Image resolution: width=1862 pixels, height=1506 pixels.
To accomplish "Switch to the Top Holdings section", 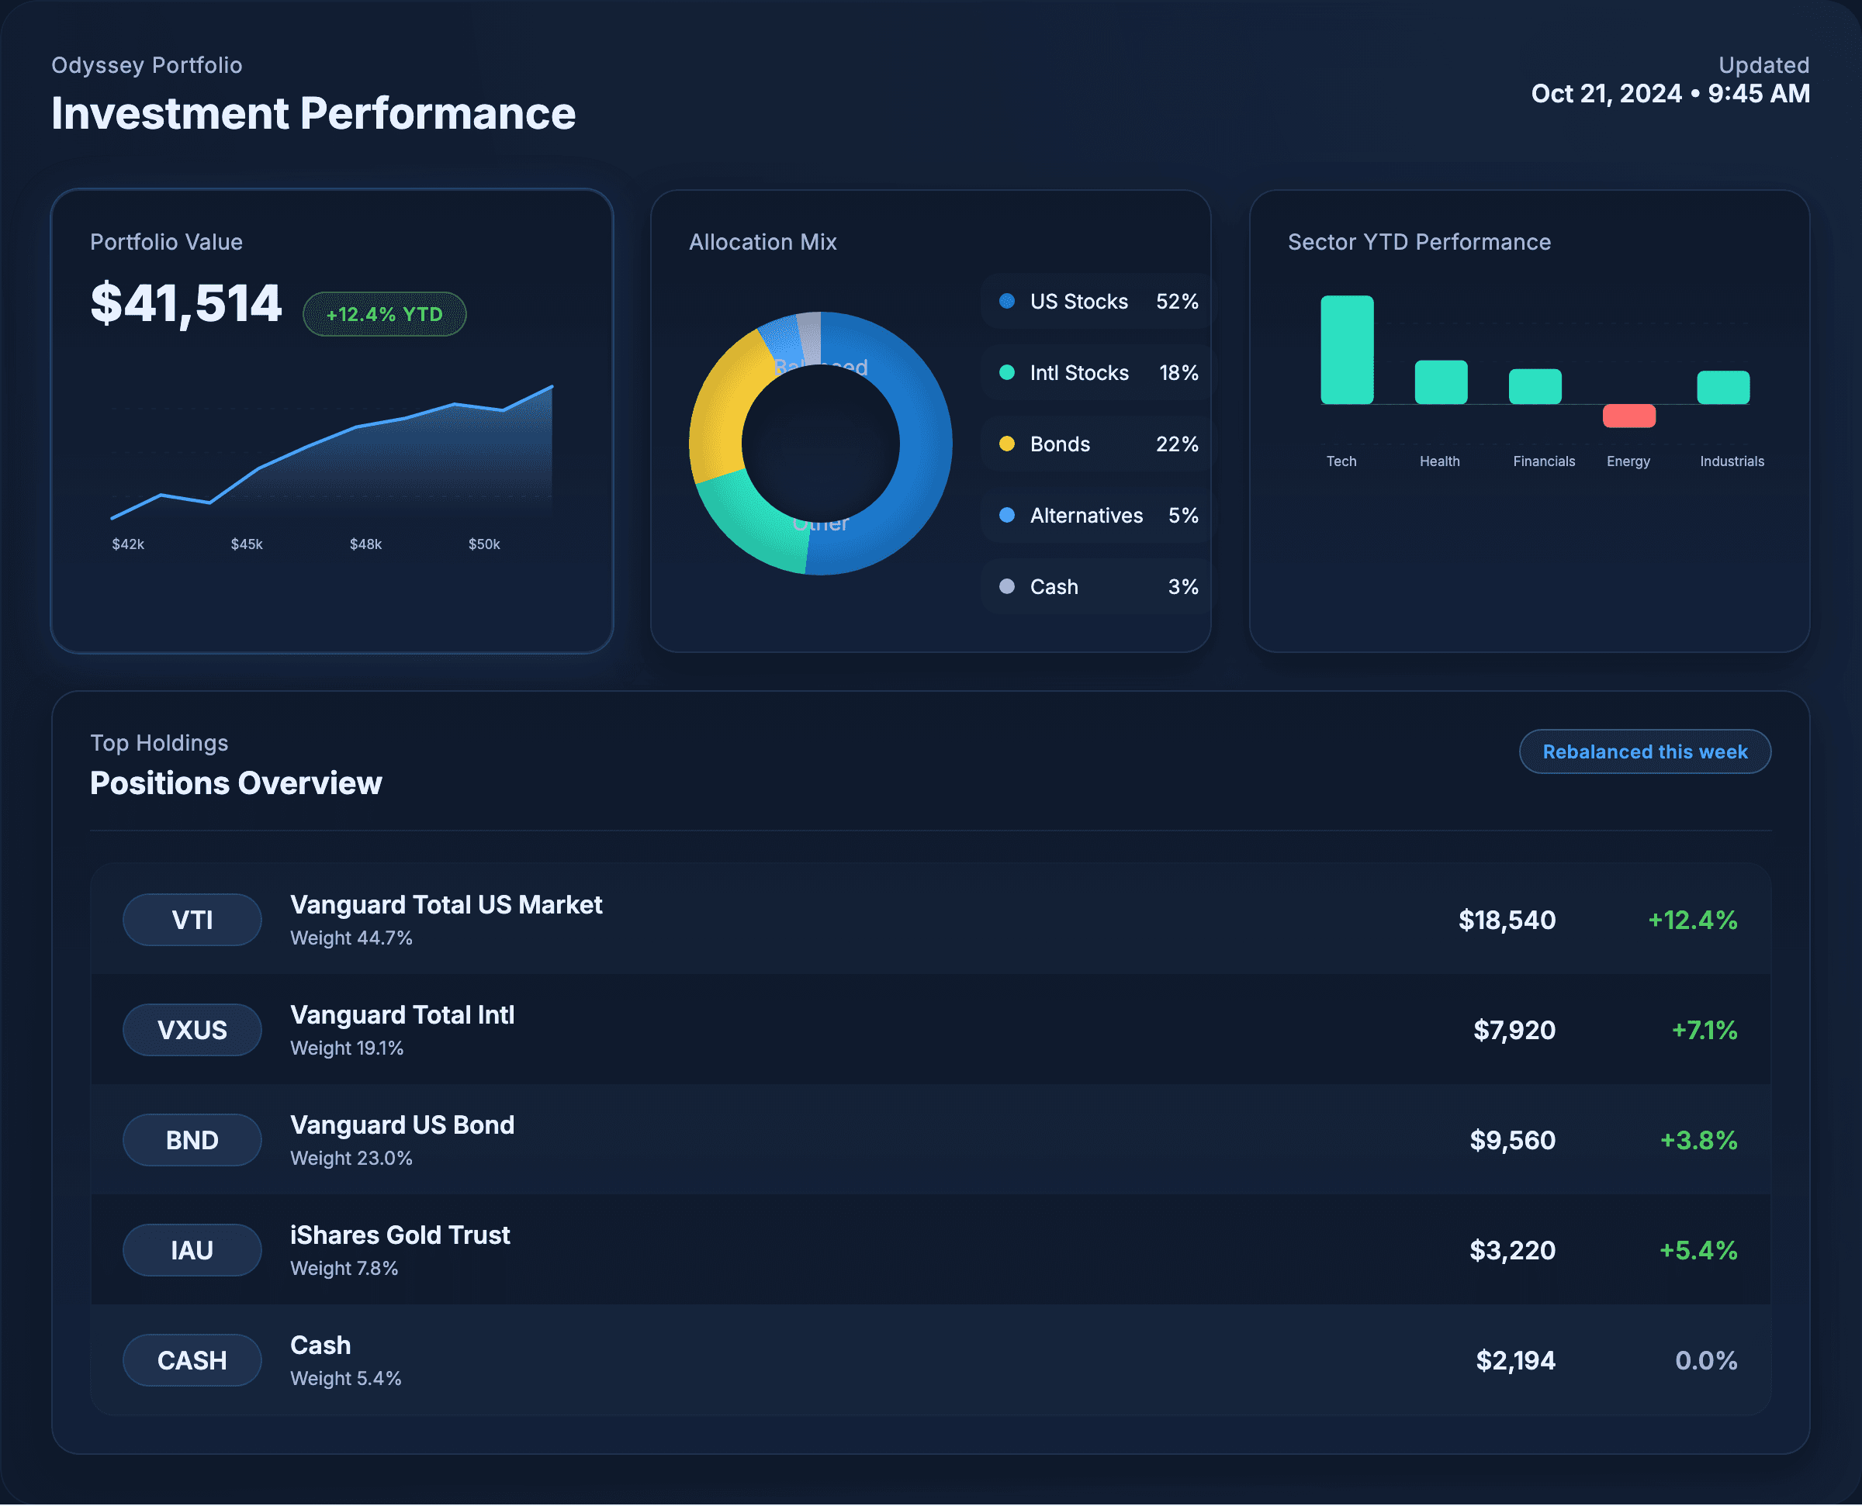I will [x=159, y=743].
